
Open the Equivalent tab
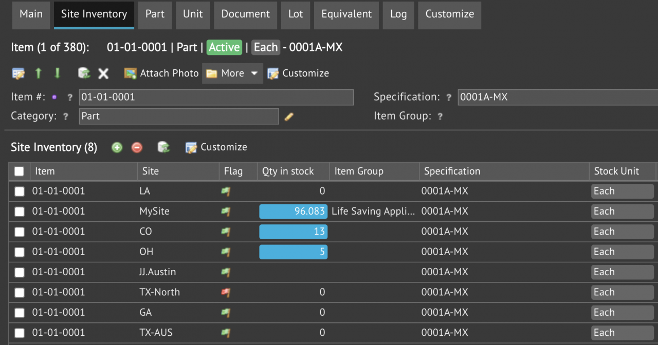346,14
